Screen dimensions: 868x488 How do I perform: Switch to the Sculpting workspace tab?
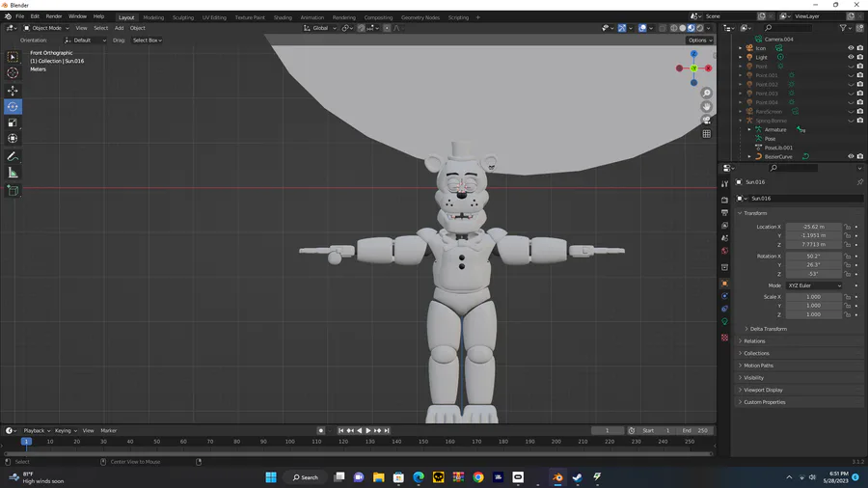[182, 17]
